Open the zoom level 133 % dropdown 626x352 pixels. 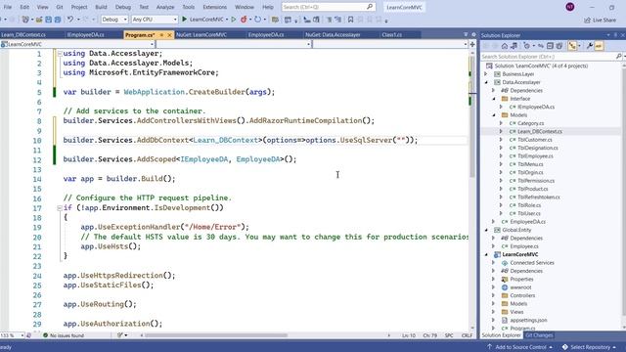coord(13,335)
